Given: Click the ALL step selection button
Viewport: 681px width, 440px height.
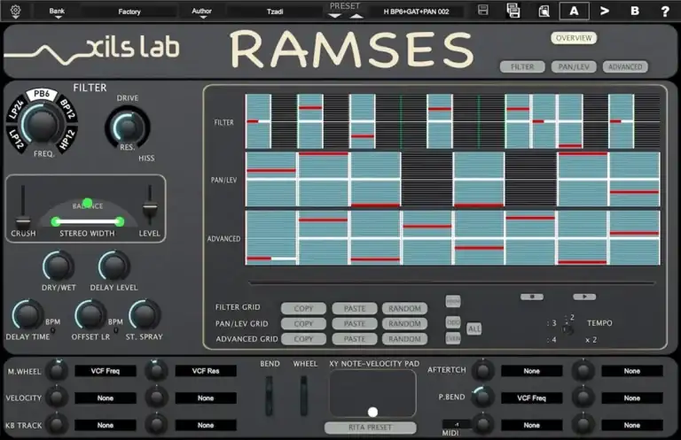Looking at the screenshot, I should coord(474,329).
